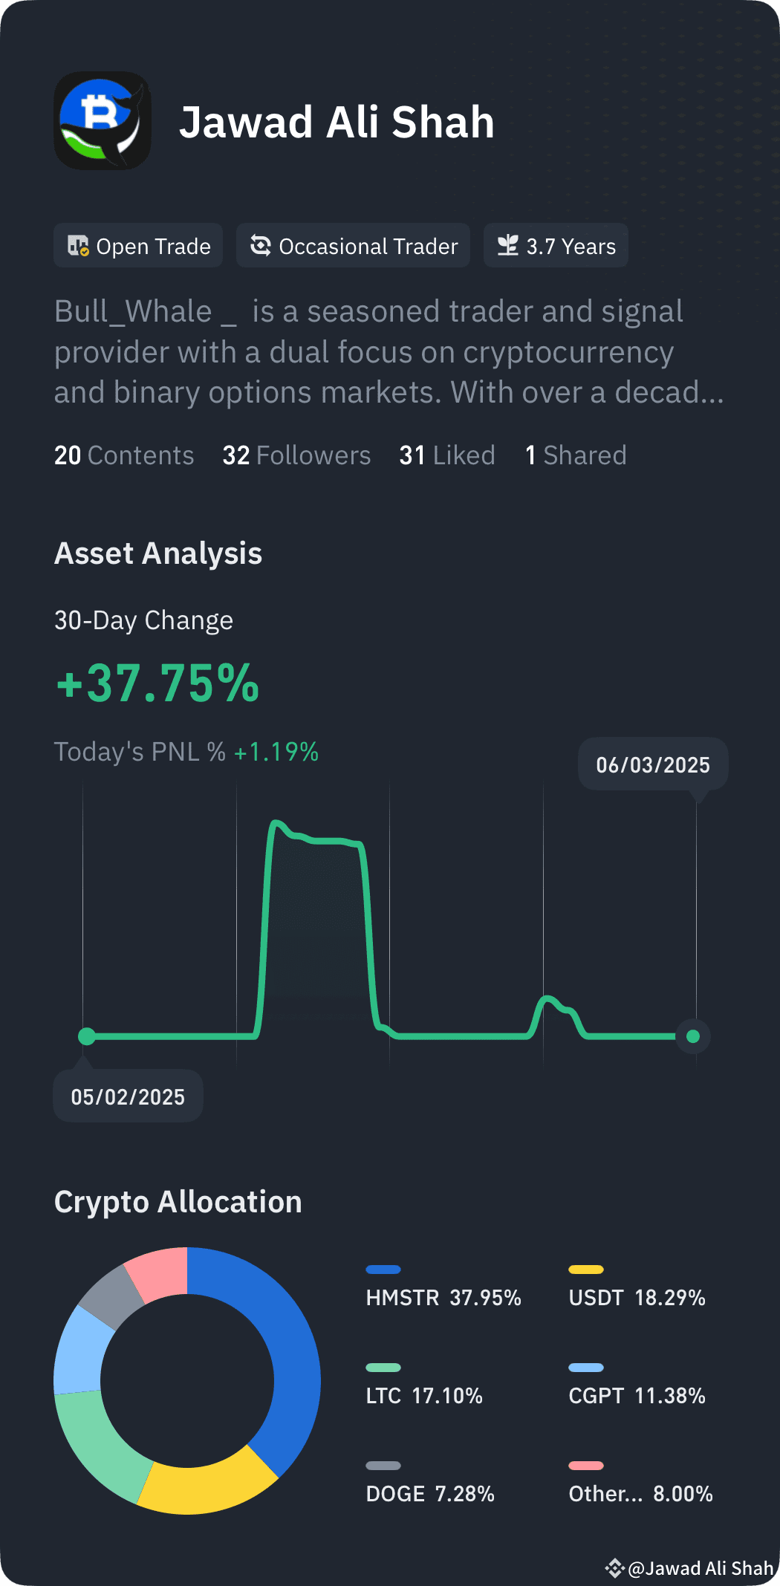Select the chart end point dot

point(693,1036)
